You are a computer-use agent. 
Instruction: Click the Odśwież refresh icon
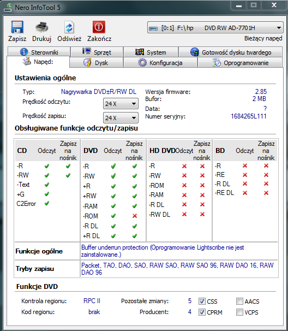coord(69,27)
